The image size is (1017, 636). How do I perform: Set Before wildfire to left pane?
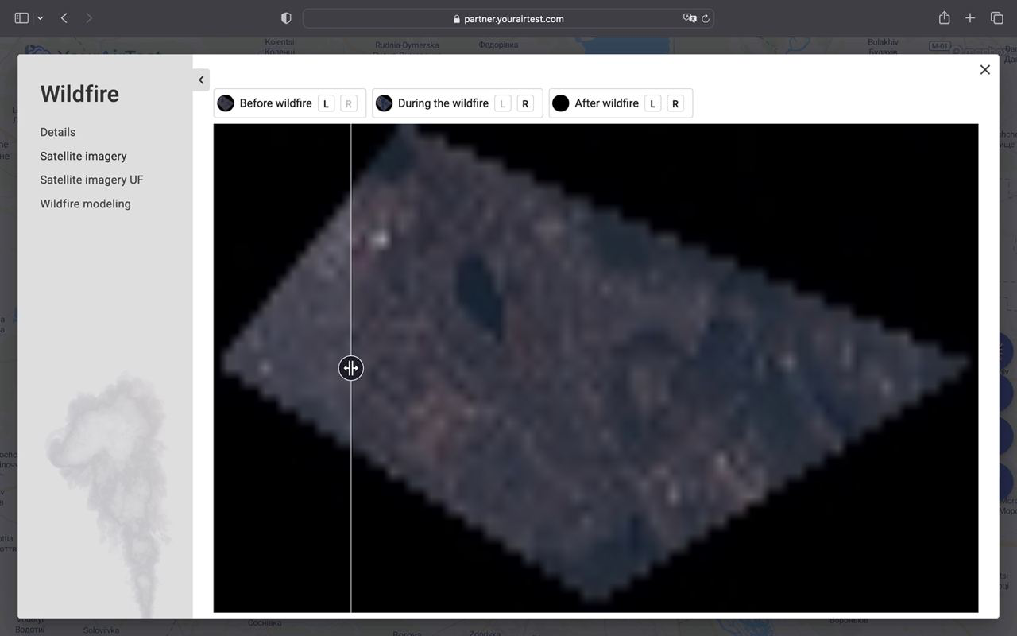coord(326,103)
